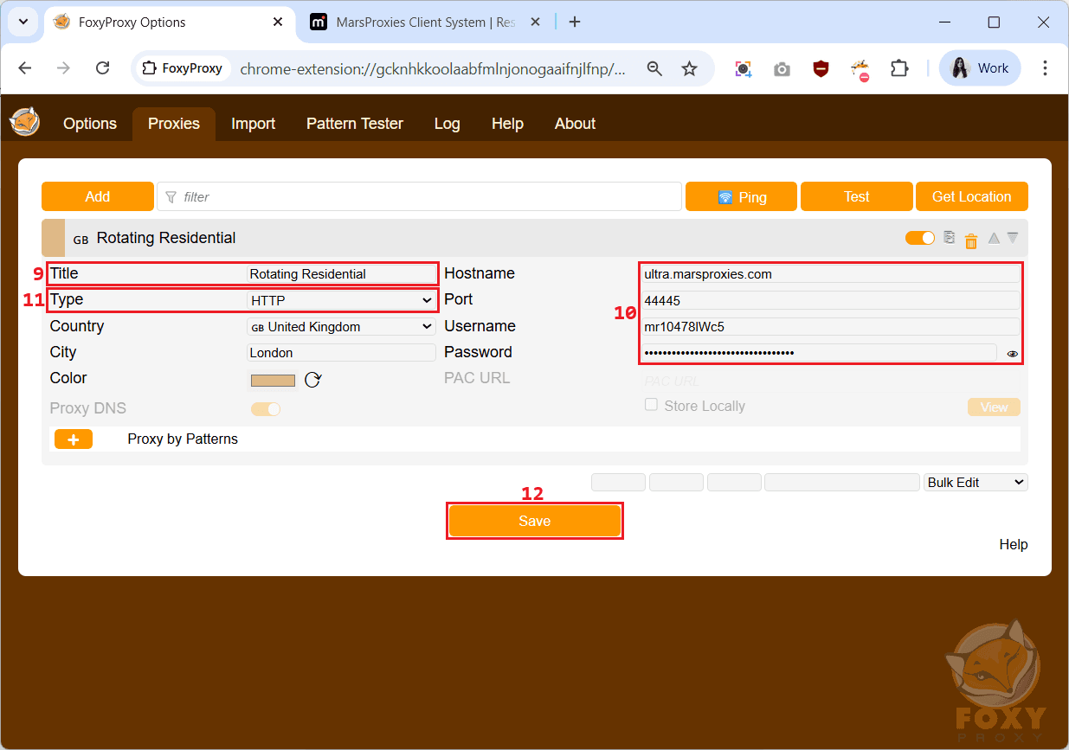Bookmark this page with the star icon
Screen dimensions: 1069x750
click(x=689, y=68)
